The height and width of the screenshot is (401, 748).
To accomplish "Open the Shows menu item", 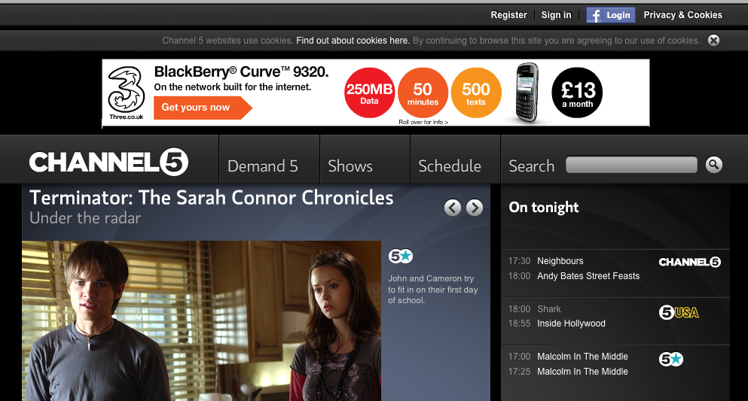I will coord(350,166).
